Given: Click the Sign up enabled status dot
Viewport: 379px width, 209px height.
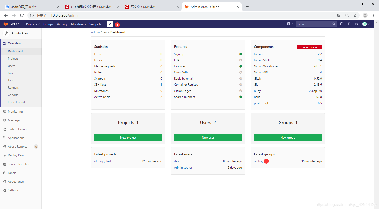Looking at the screenshot, I should 241,54.
